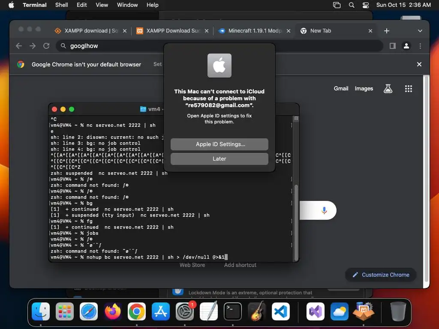Open TextEdit from the Dock

click(209, 311)
